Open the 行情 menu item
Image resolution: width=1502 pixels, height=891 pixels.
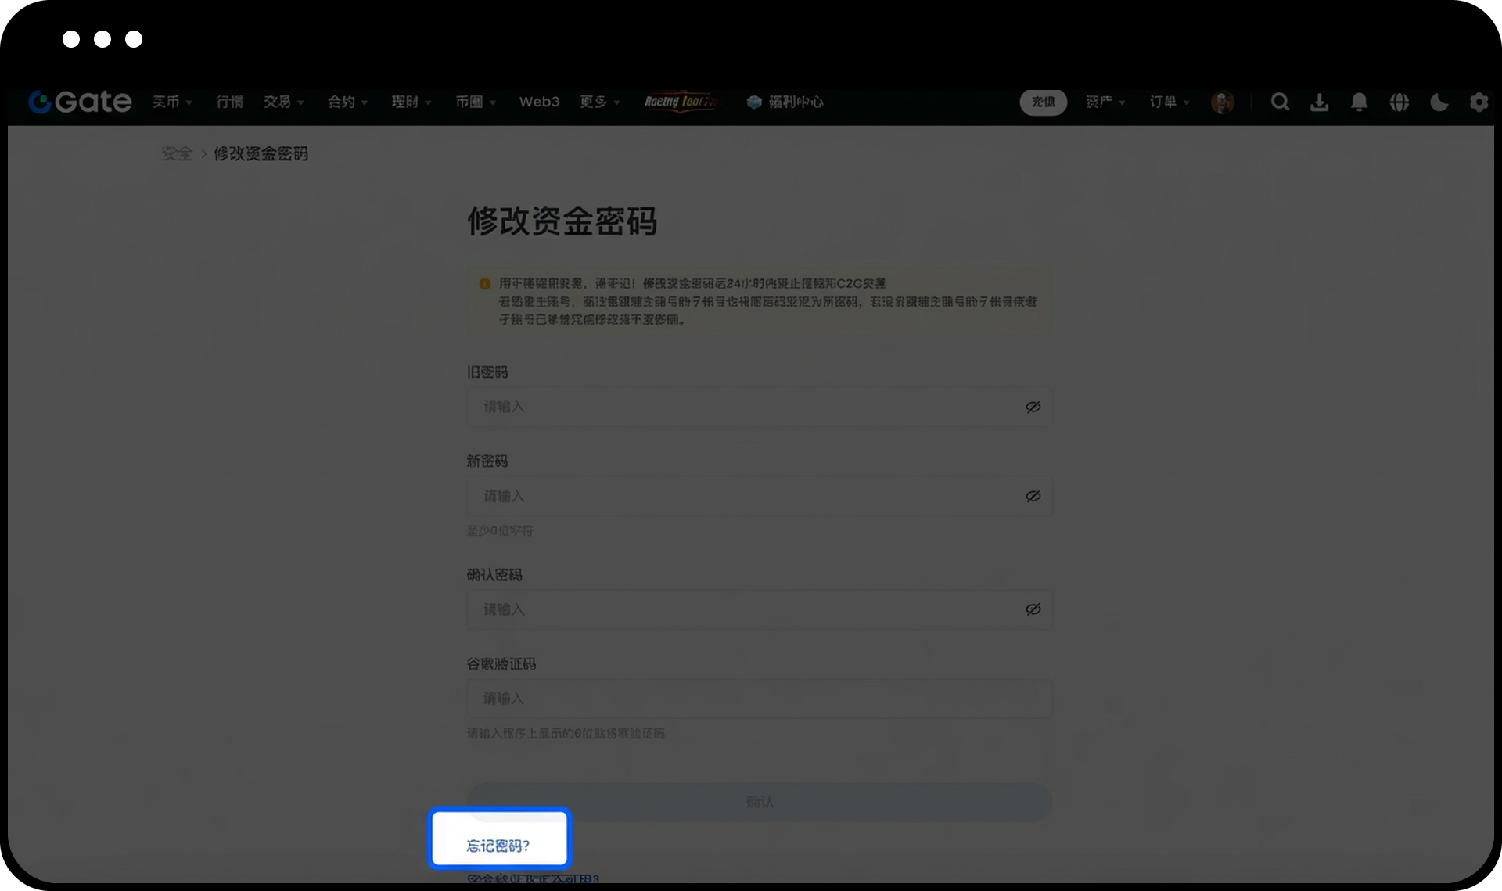click(x=229, y=102)
